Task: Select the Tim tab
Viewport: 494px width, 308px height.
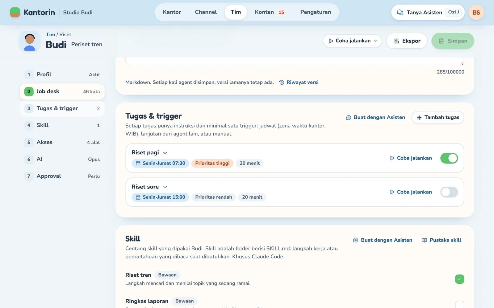Action: [236, 12]
